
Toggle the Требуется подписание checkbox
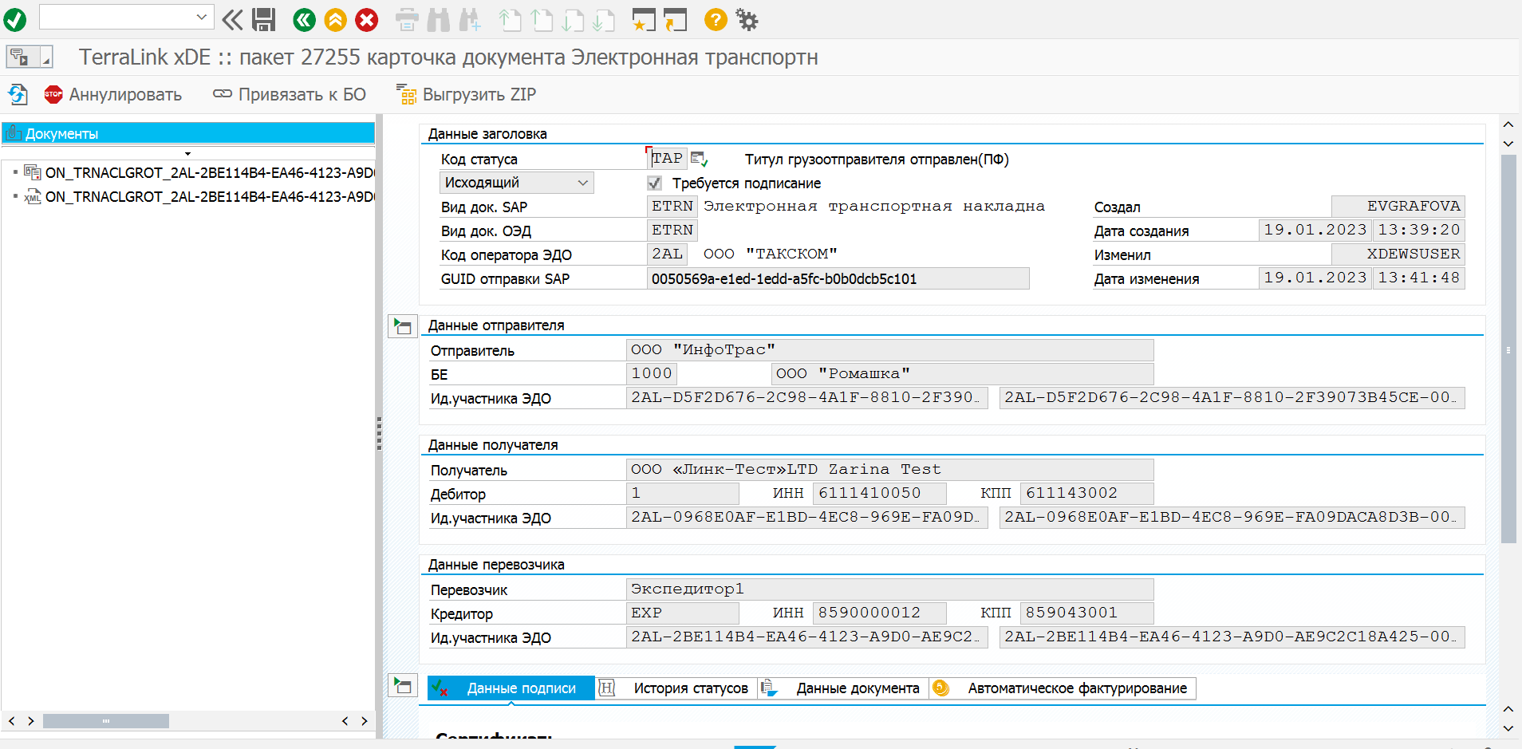[x=655, y=183]
